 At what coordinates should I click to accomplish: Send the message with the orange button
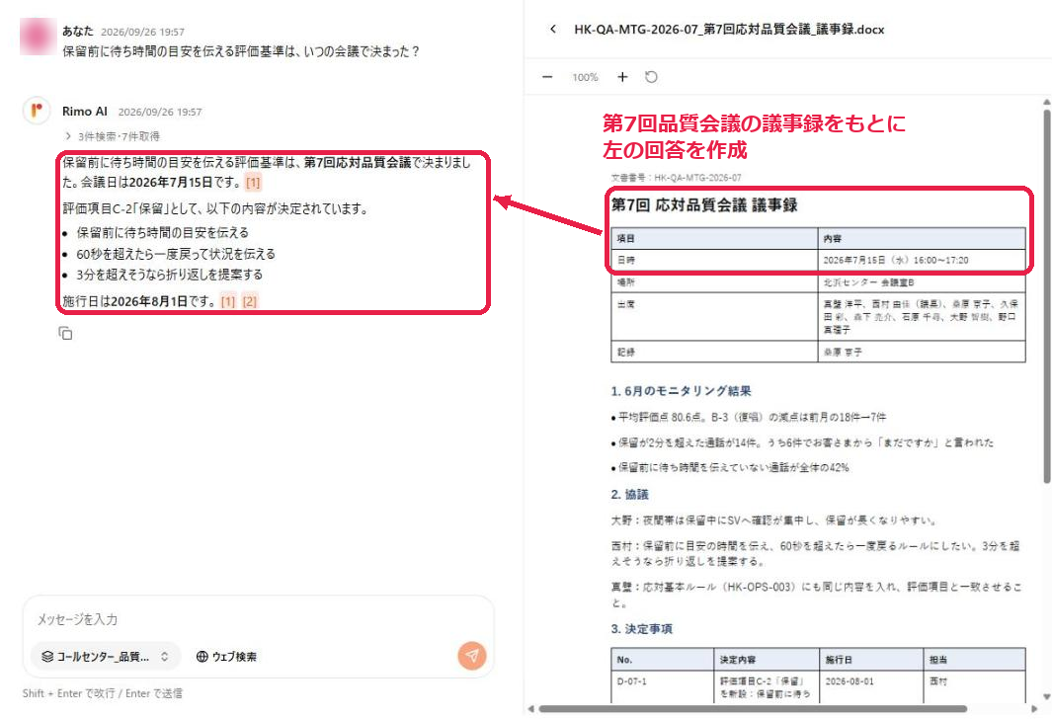(472, 655)
